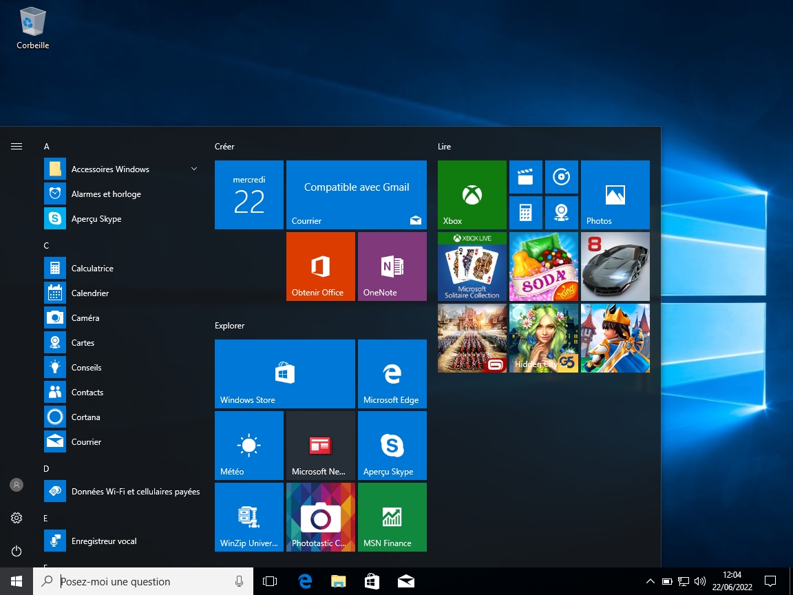Click the letter C header in app list

47,245
